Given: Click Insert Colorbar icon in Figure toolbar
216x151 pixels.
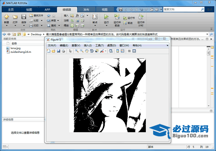Looking at the screenshot, I should pos(118,51).
